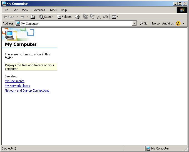This screenshot has width=189, height=152.
Task: Click the Copy To toolbar icon
Action: (92, 17)
